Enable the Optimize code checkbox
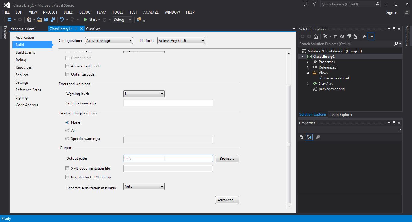412x222 pixels. (x=67, y=74)
